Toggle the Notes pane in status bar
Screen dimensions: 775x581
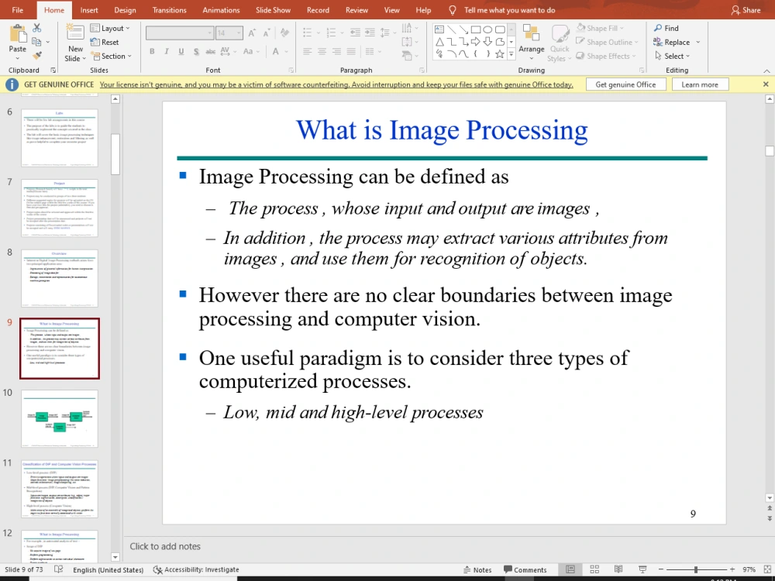click(477, 569)
